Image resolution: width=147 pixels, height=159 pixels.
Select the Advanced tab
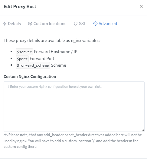[x=105, y=24]
